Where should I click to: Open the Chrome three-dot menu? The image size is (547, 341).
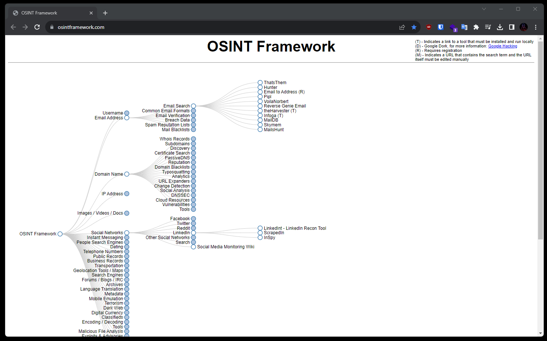[x=536, y=27]
